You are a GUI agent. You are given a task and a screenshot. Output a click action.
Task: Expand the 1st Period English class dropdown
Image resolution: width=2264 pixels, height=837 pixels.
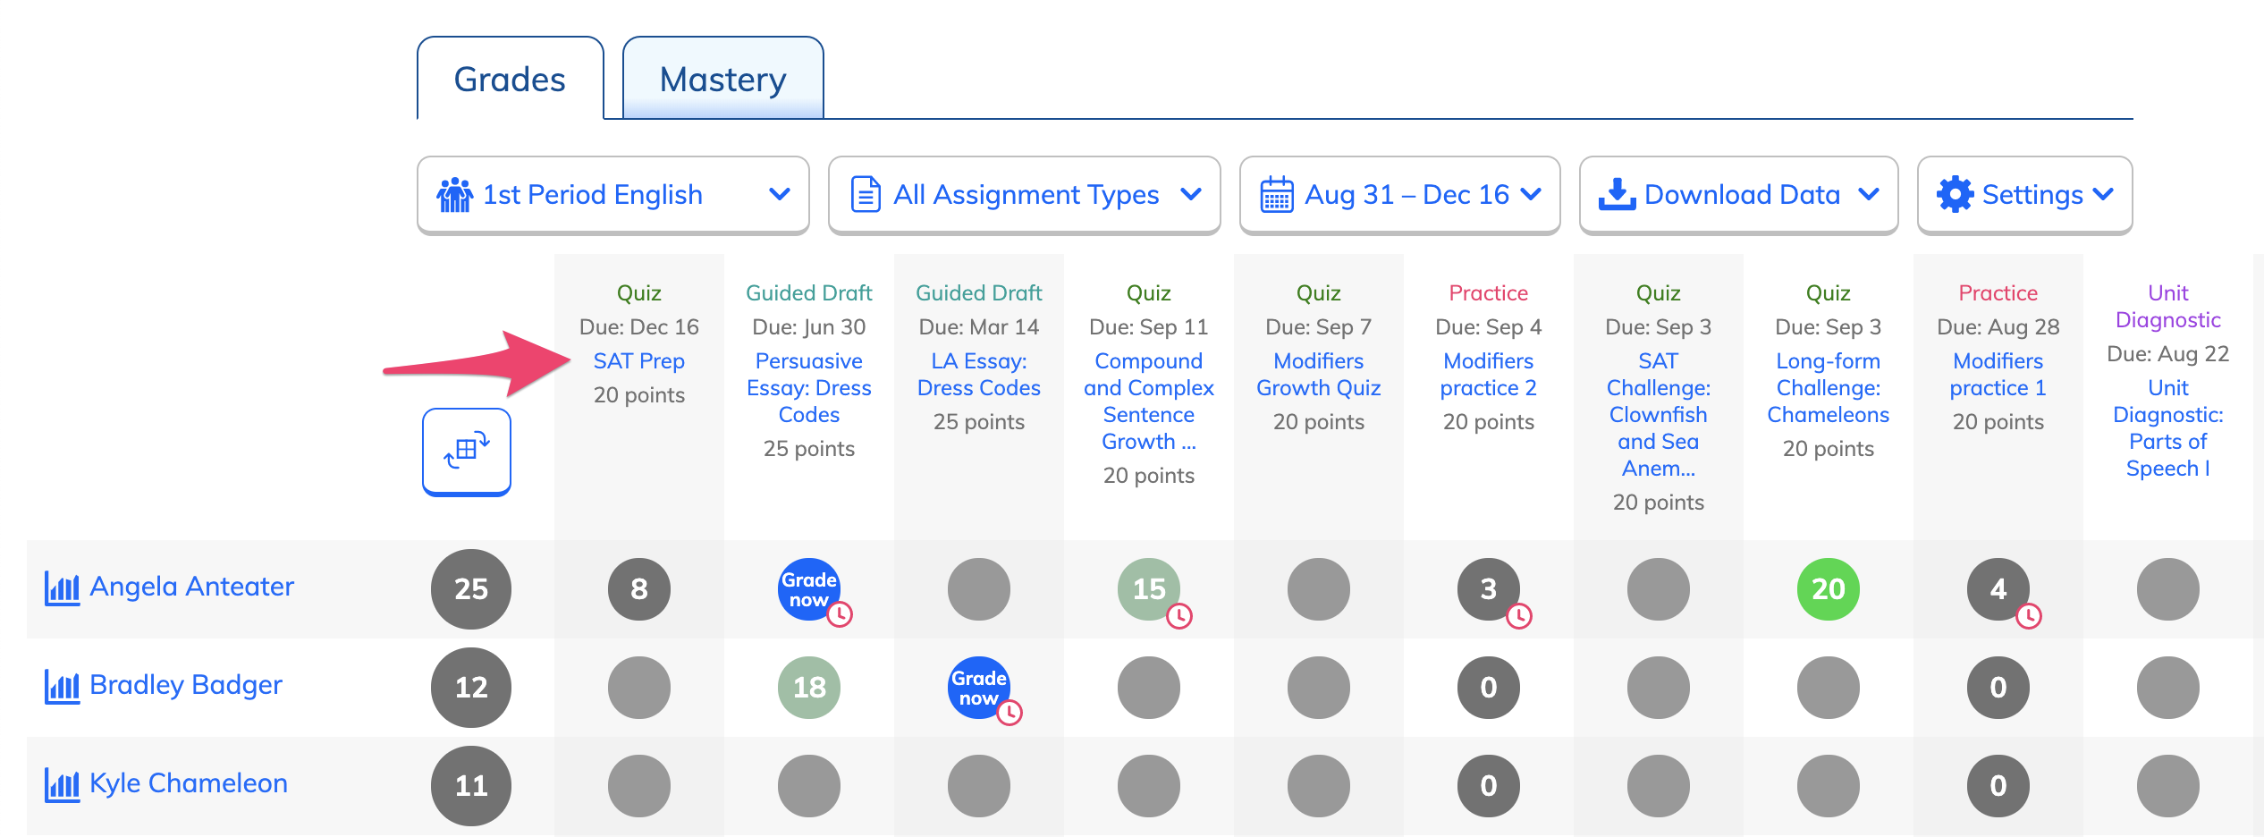point(613,195)
